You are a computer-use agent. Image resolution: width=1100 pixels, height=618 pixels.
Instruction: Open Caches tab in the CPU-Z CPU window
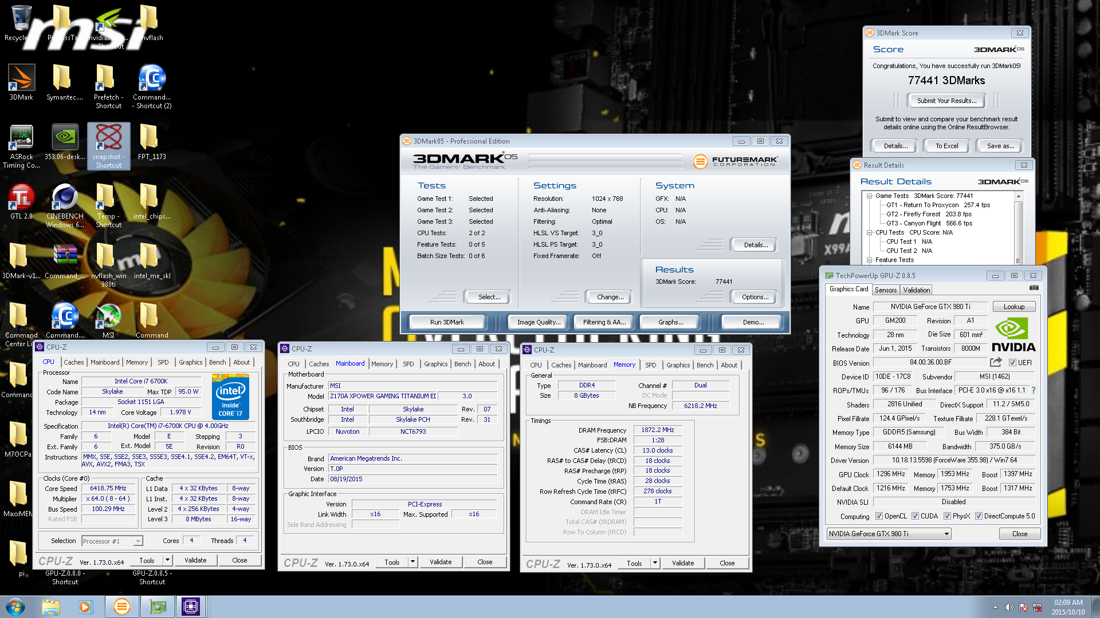point(73,362)
